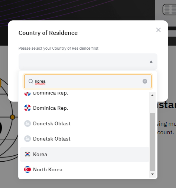Focus the country search input field
This screenshot has width=176, height=188.
(x=88, y=81)
